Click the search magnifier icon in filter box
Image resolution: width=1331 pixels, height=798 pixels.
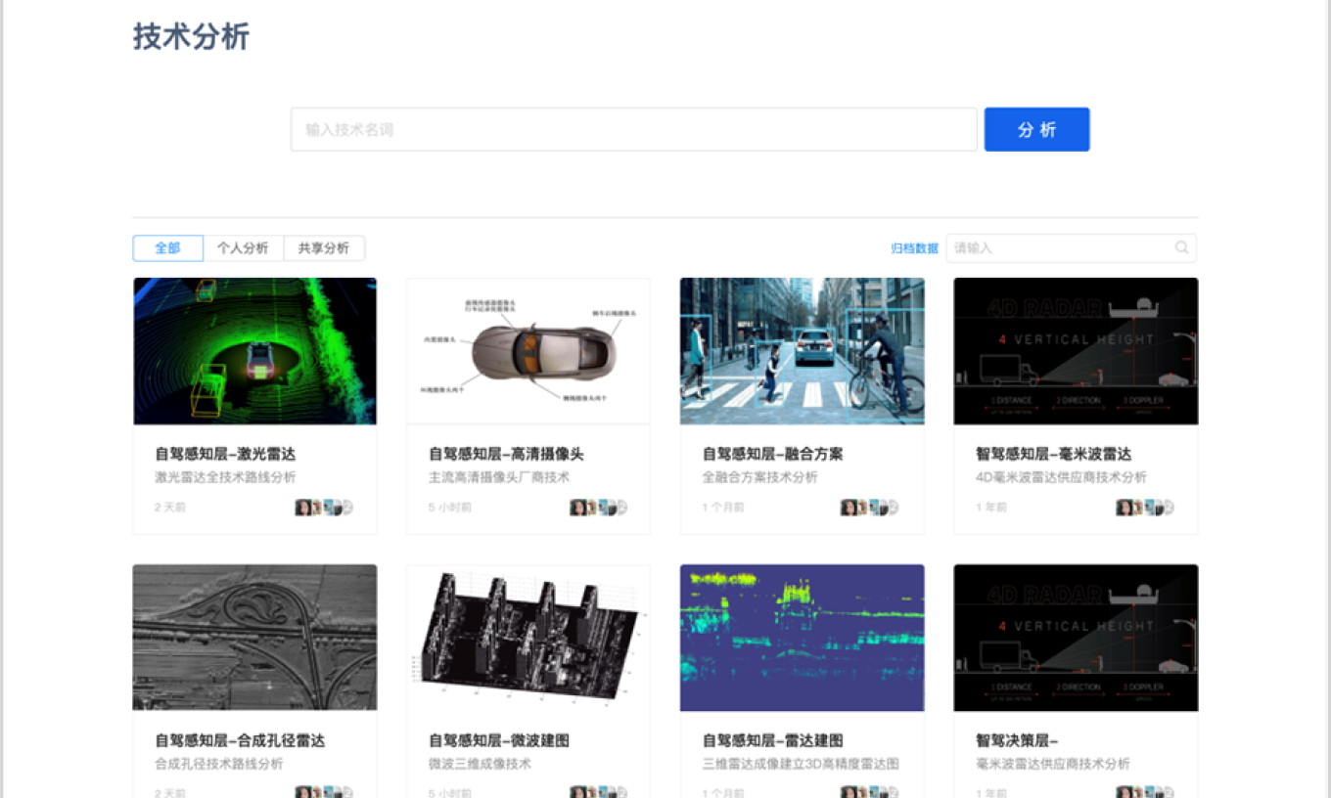1181,248
